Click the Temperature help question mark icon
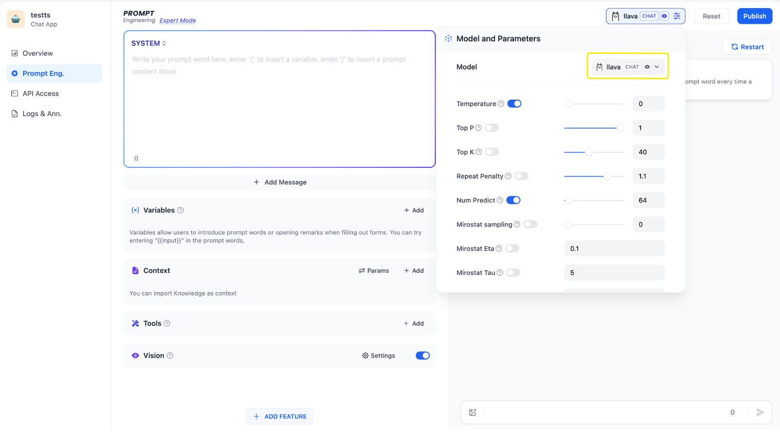Viewport: 780px width, 437px height. pyautogui.click(x=501, y=104)
